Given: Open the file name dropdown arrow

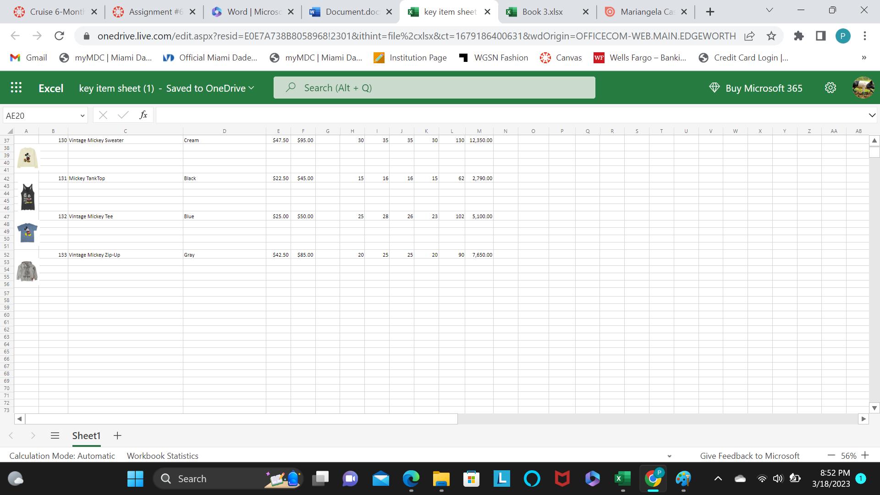Looking at the screenshot, I should pos(251,88).
